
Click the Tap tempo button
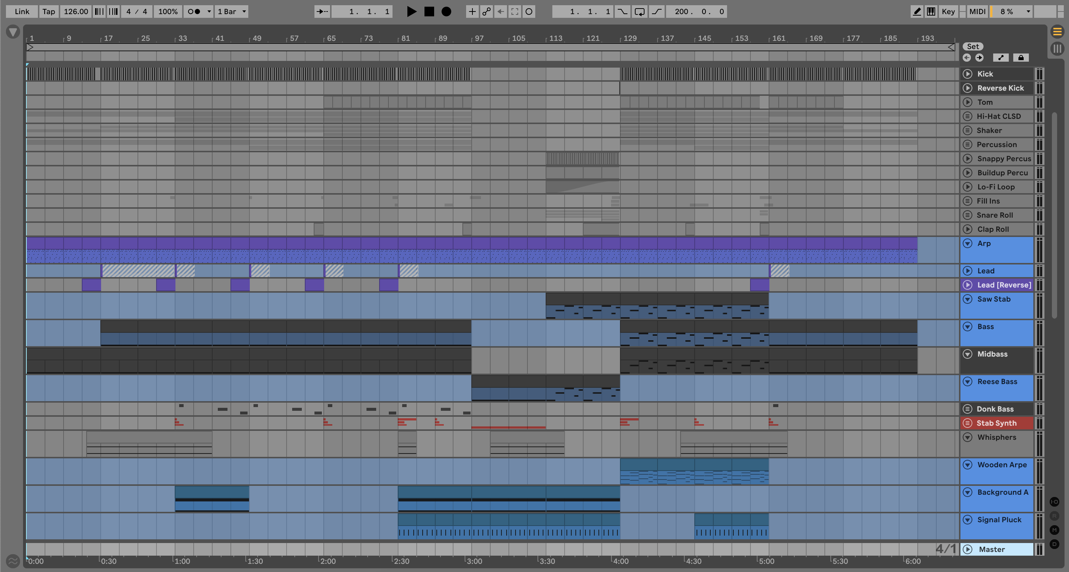(x=49, y=12)
